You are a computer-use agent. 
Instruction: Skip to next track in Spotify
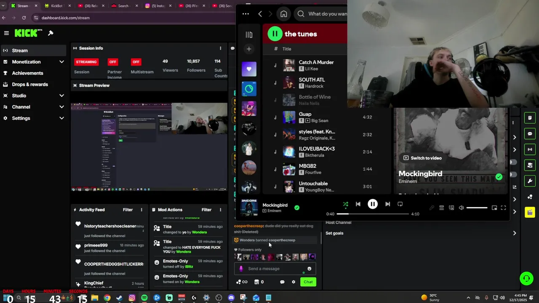(387, 204)
